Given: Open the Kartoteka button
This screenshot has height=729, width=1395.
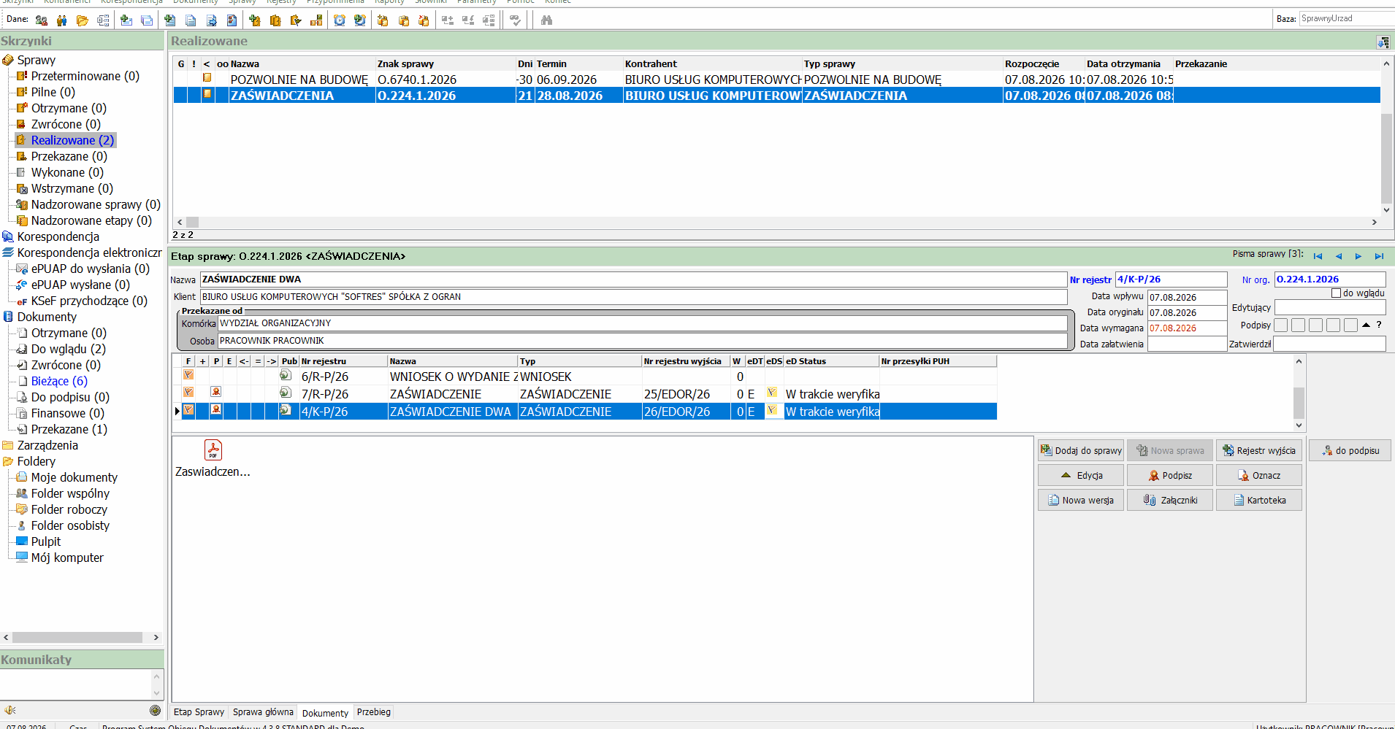Looking at the screenshot, I should coord(1259,500).
